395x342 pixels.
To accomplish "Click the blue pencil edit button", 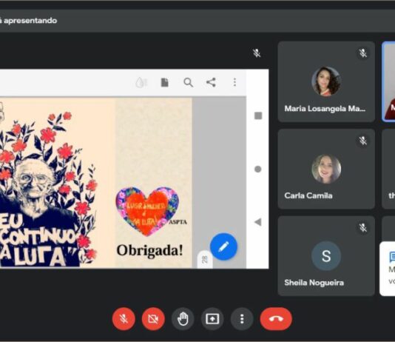I will pyautogui.click(x=223, y=247).
